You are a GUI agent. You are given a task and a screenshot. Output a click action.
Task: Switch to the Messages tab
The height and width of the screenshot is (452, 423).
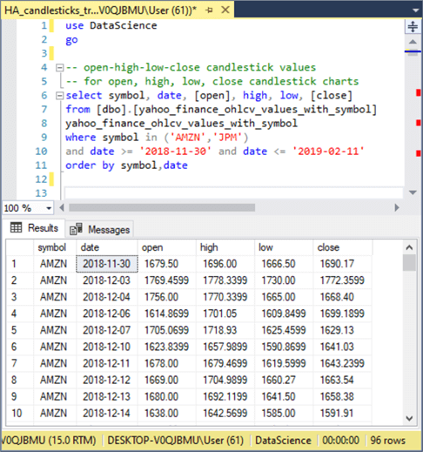click(100, 230)
